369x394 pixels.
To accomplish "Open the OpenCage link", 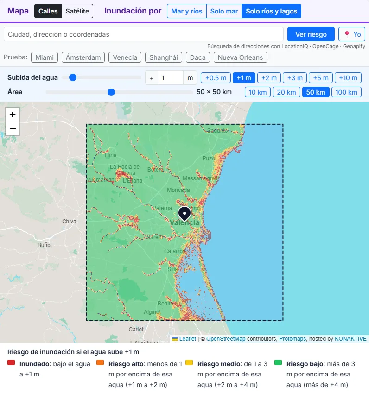I will coord(325,46).
